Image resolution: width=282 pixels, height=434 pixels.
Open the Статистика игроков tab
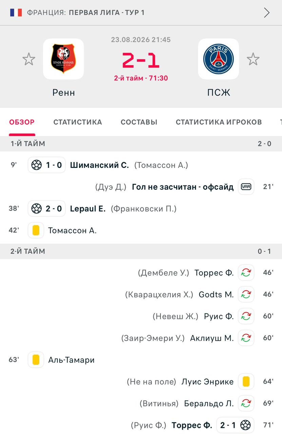219,122
